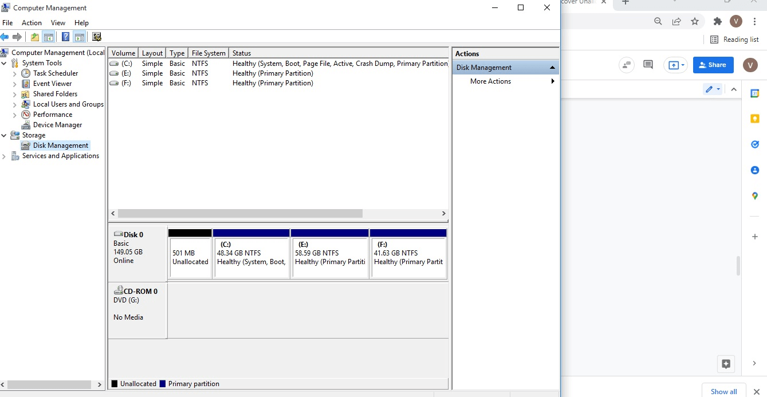The image size is (767, 397).
Task: Click the Performance gauge icon
Action: [x=26, y=115]
